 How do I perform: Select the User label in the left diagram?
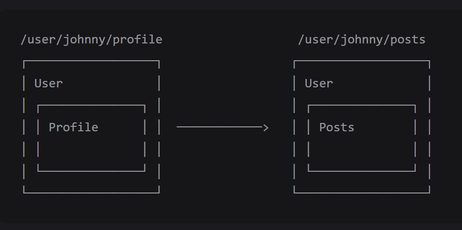pyautogui.click(x=48, y=83)
